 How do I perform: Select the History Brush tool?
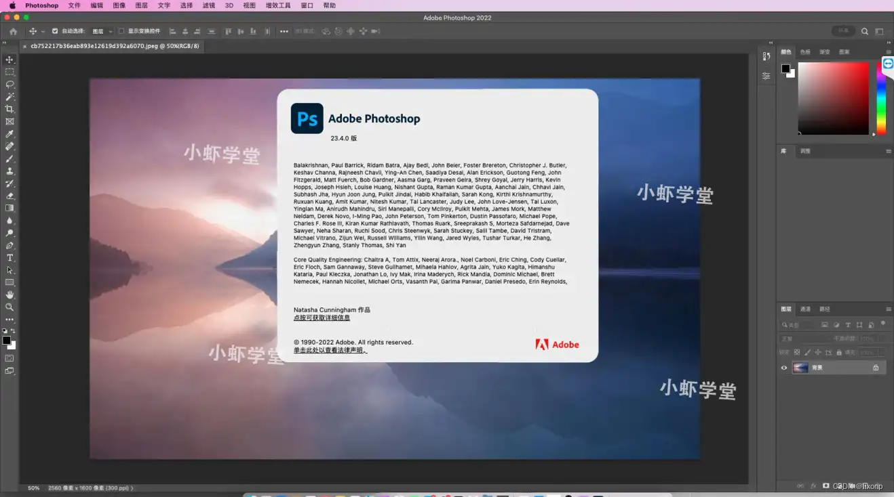(9, 183)
